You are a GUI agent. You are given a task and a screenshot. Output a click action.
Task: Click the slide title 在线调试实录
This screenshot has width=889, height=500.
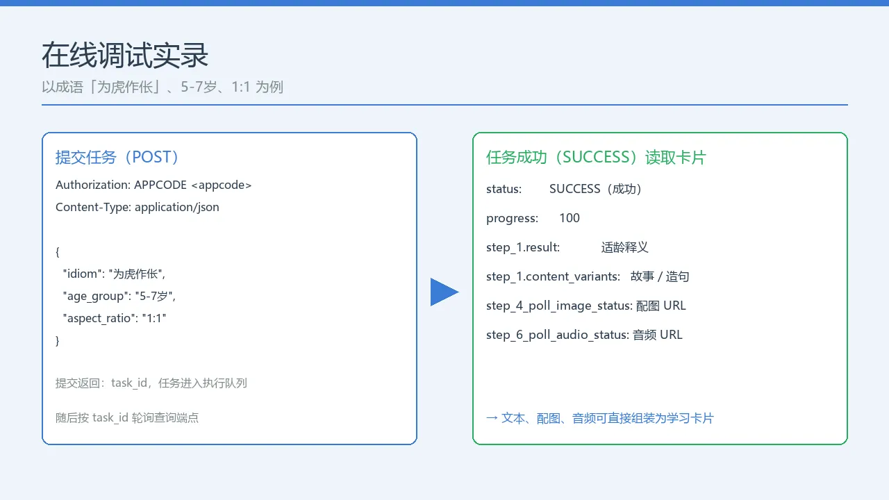tap(125, 56)
